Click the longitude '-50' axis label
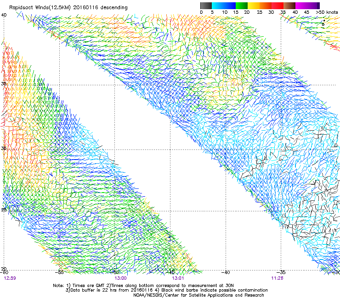Screen dimensions: 340x298 115,272
